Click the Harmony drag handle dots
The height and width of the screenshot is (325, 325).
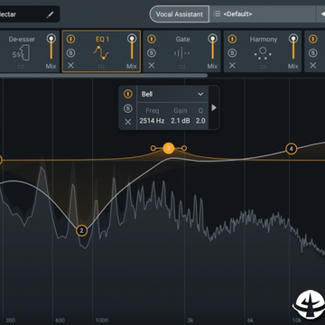[x=263, y=67]
